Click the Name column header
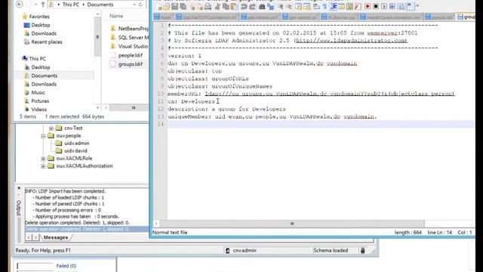Viewport: 483px width, 272px height. click(x=116, y=16)
